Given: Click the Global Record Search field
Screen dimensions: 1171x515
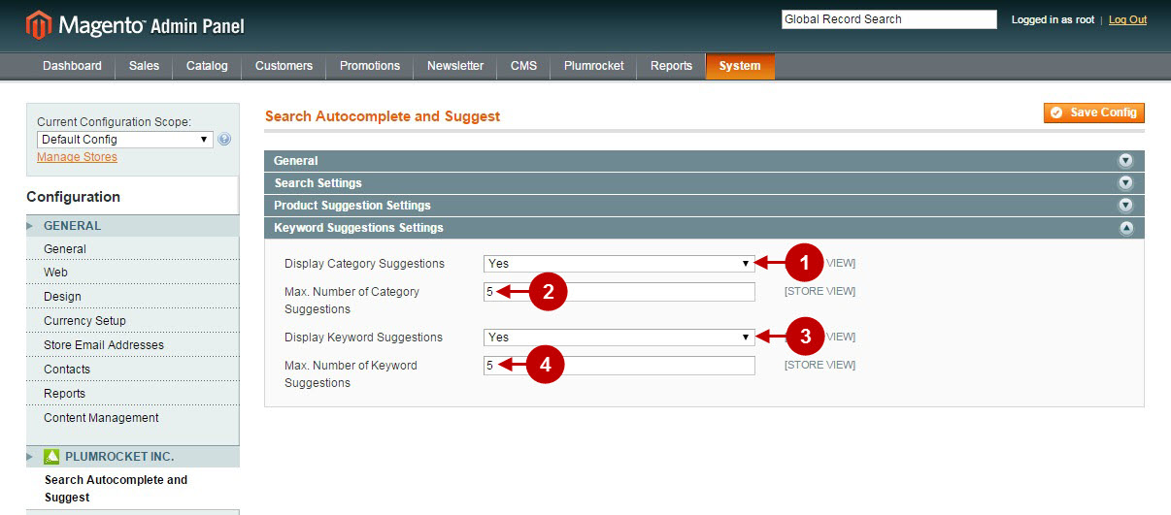Looking at the screenshot, I should [x=889, y=19].
